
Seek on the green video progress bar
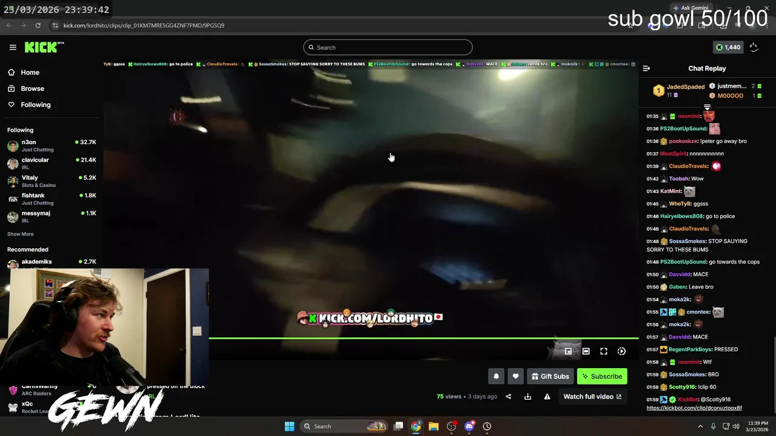coord(423,338)
